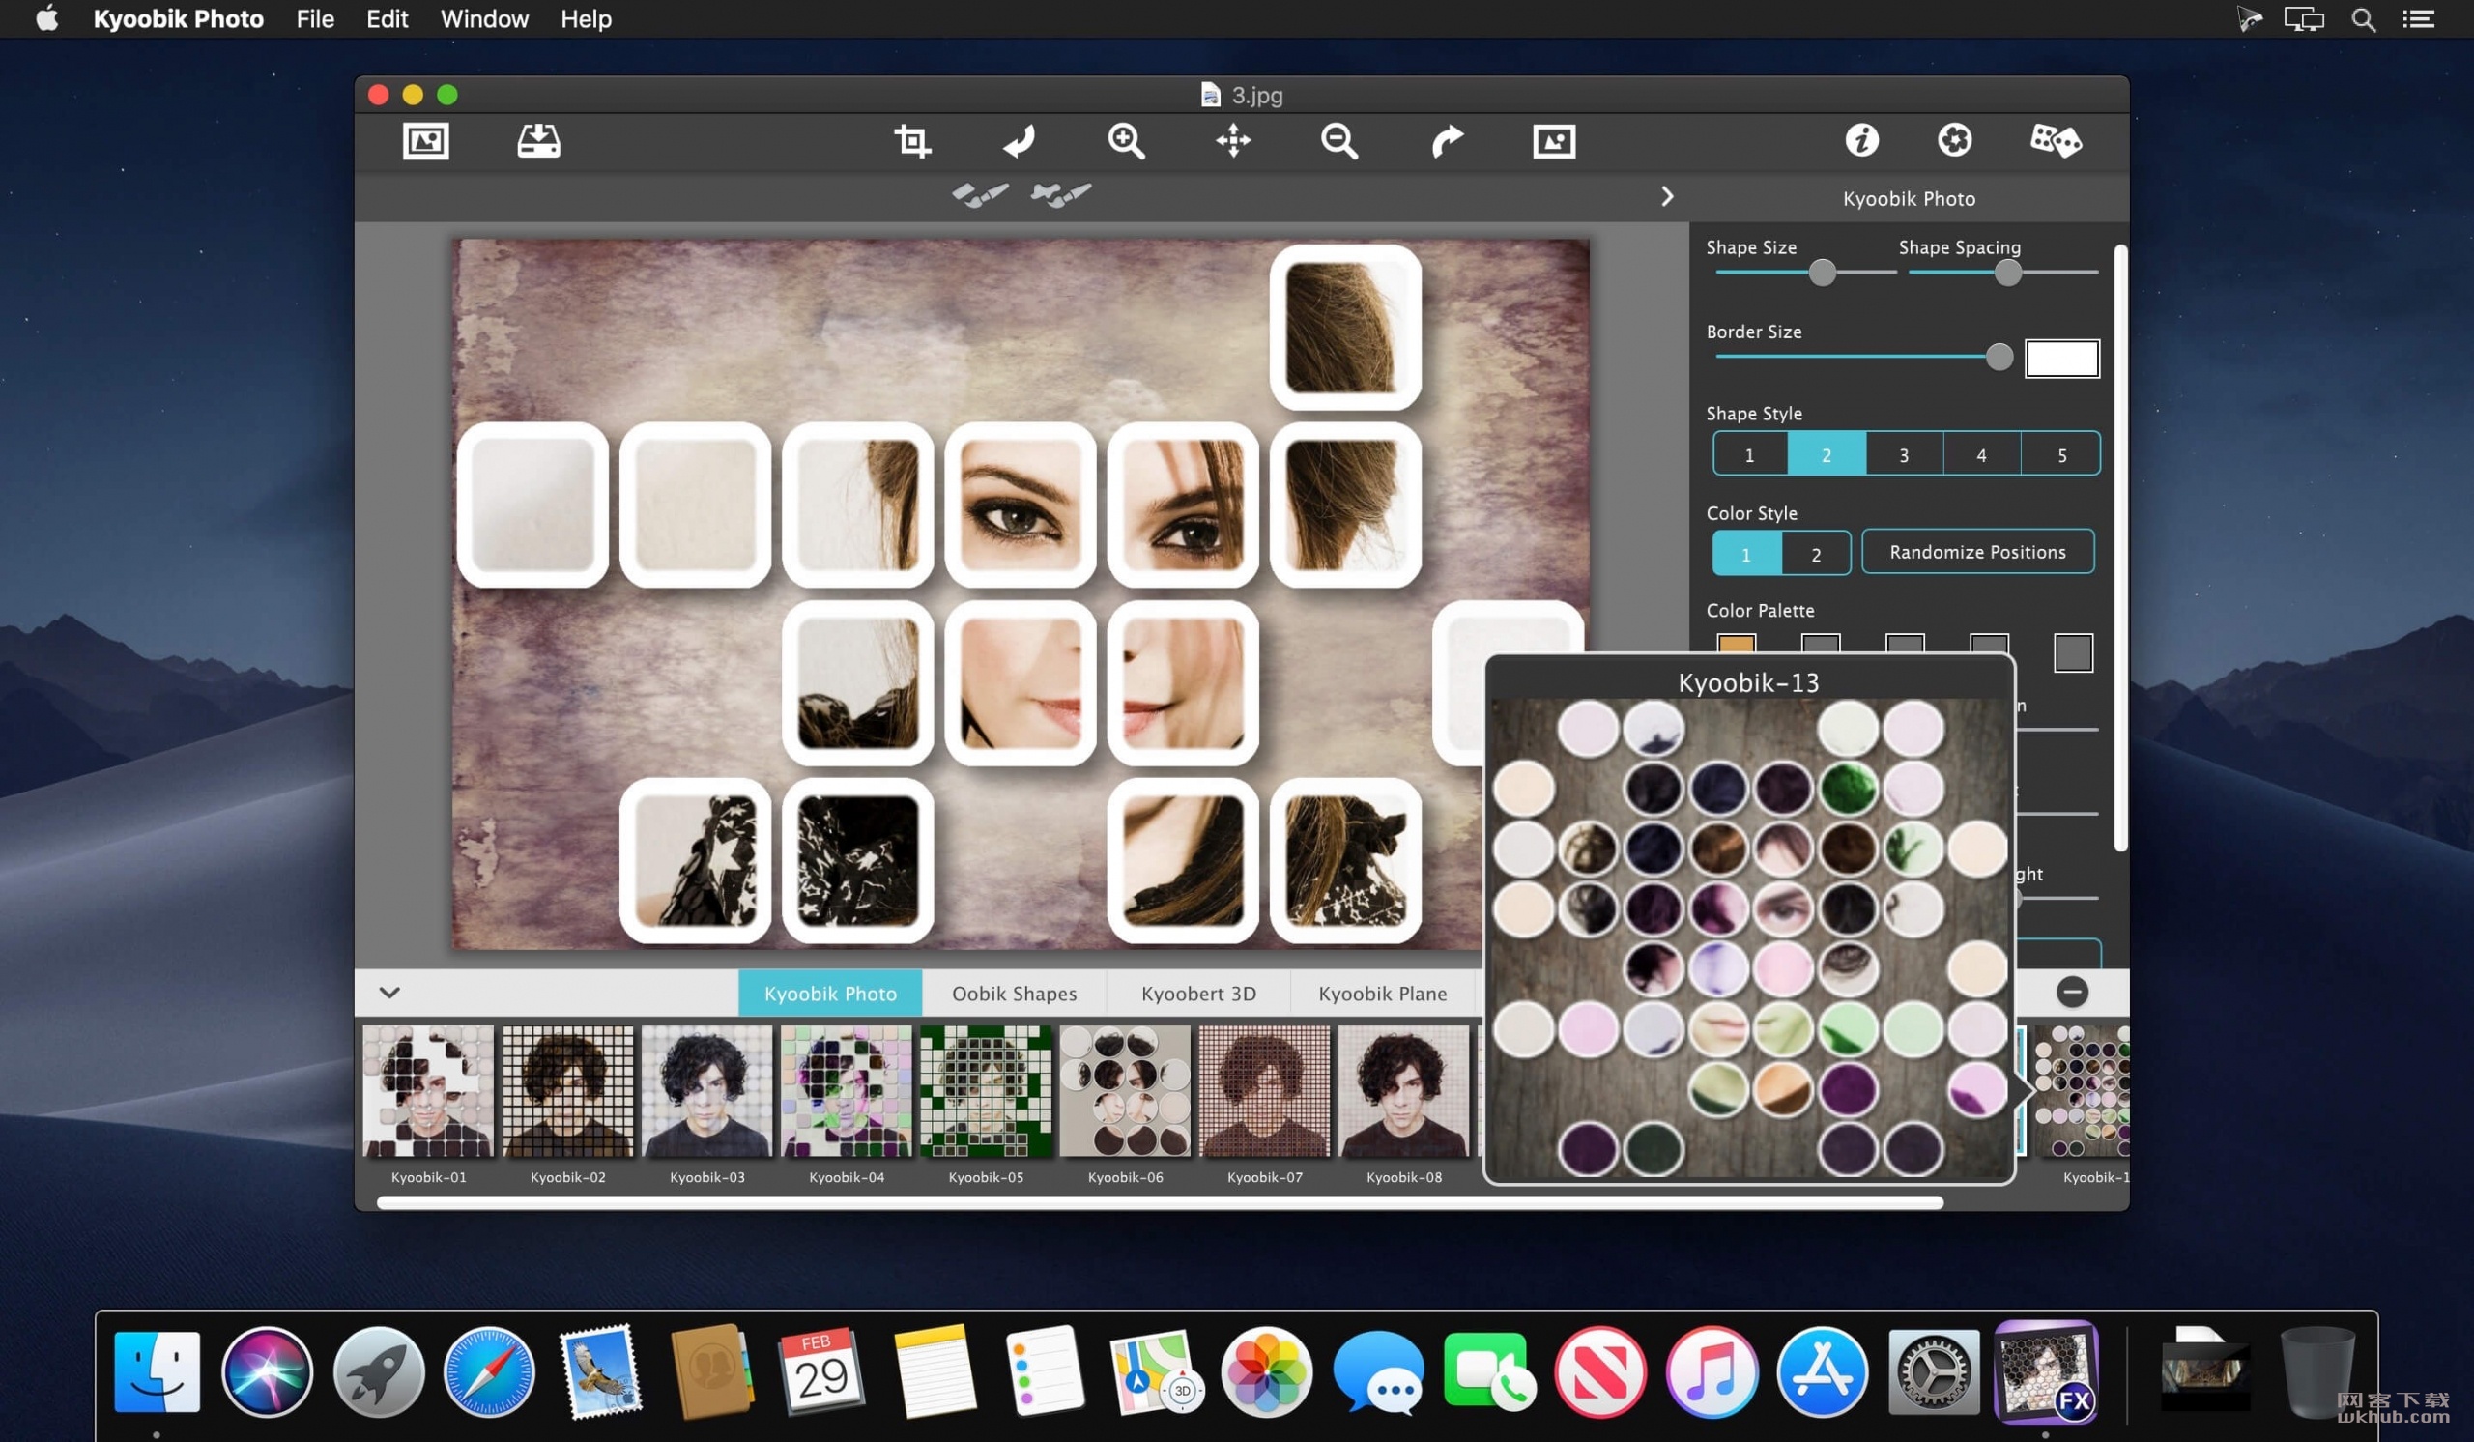Switch to Kyoobik Photo tab
The image size is (2474, 1442).
(829, 993)
